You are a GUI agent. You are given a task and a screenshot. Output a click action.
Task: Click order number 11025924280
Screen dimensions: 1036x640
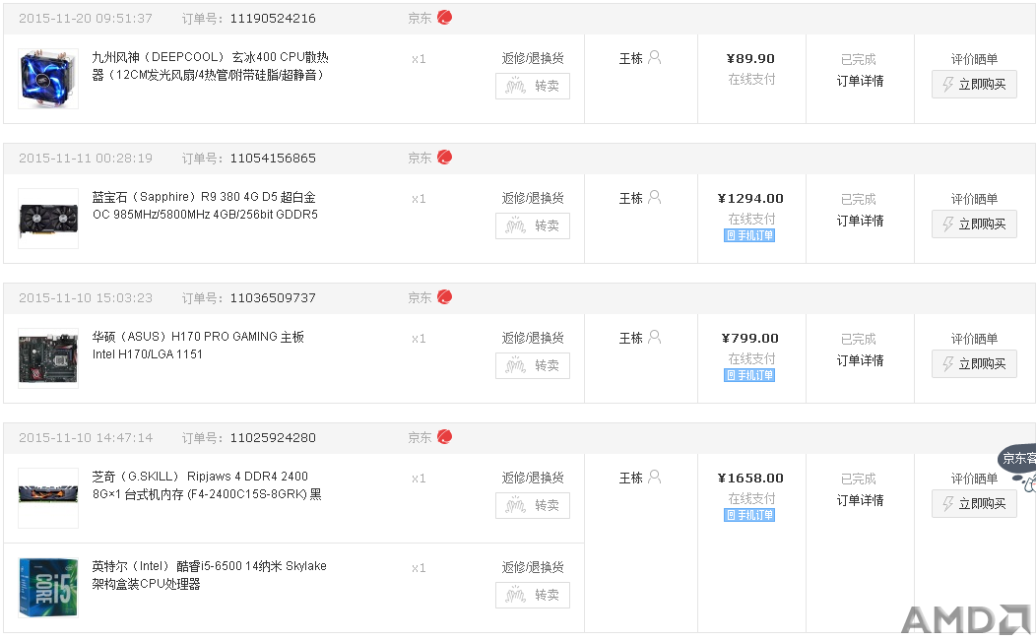(x=273, y=438)
